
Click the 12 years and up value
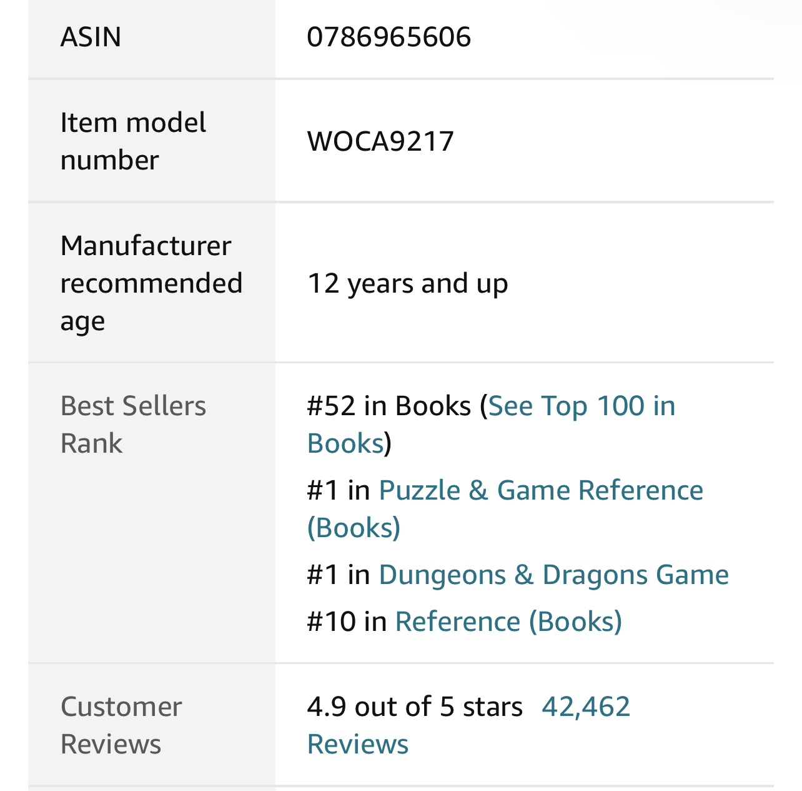(x=407, y=283)
